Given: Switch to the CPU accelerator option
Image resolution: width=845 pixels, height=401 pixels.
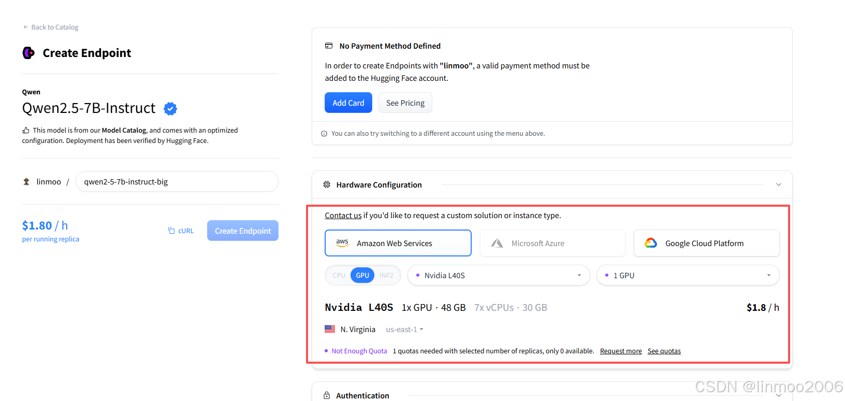Looking at the screenshot, I should [x=339, y=275].
